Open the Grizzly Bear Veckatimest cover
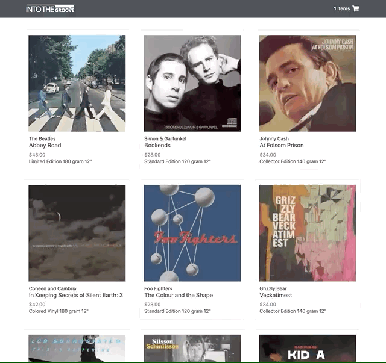This screenshot has width=386, height=363. tap(308, 233)
